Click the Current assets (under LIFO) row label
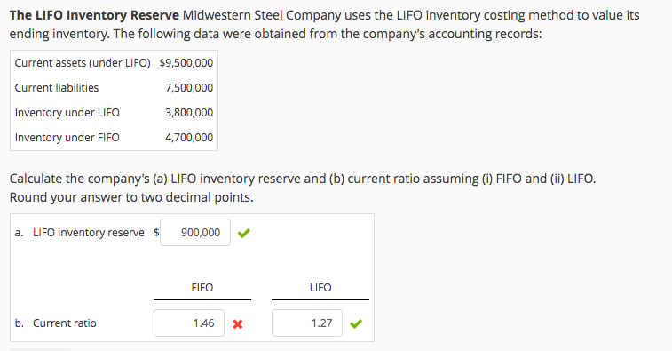Screen dimensions: 672x351 click(83, 63)
